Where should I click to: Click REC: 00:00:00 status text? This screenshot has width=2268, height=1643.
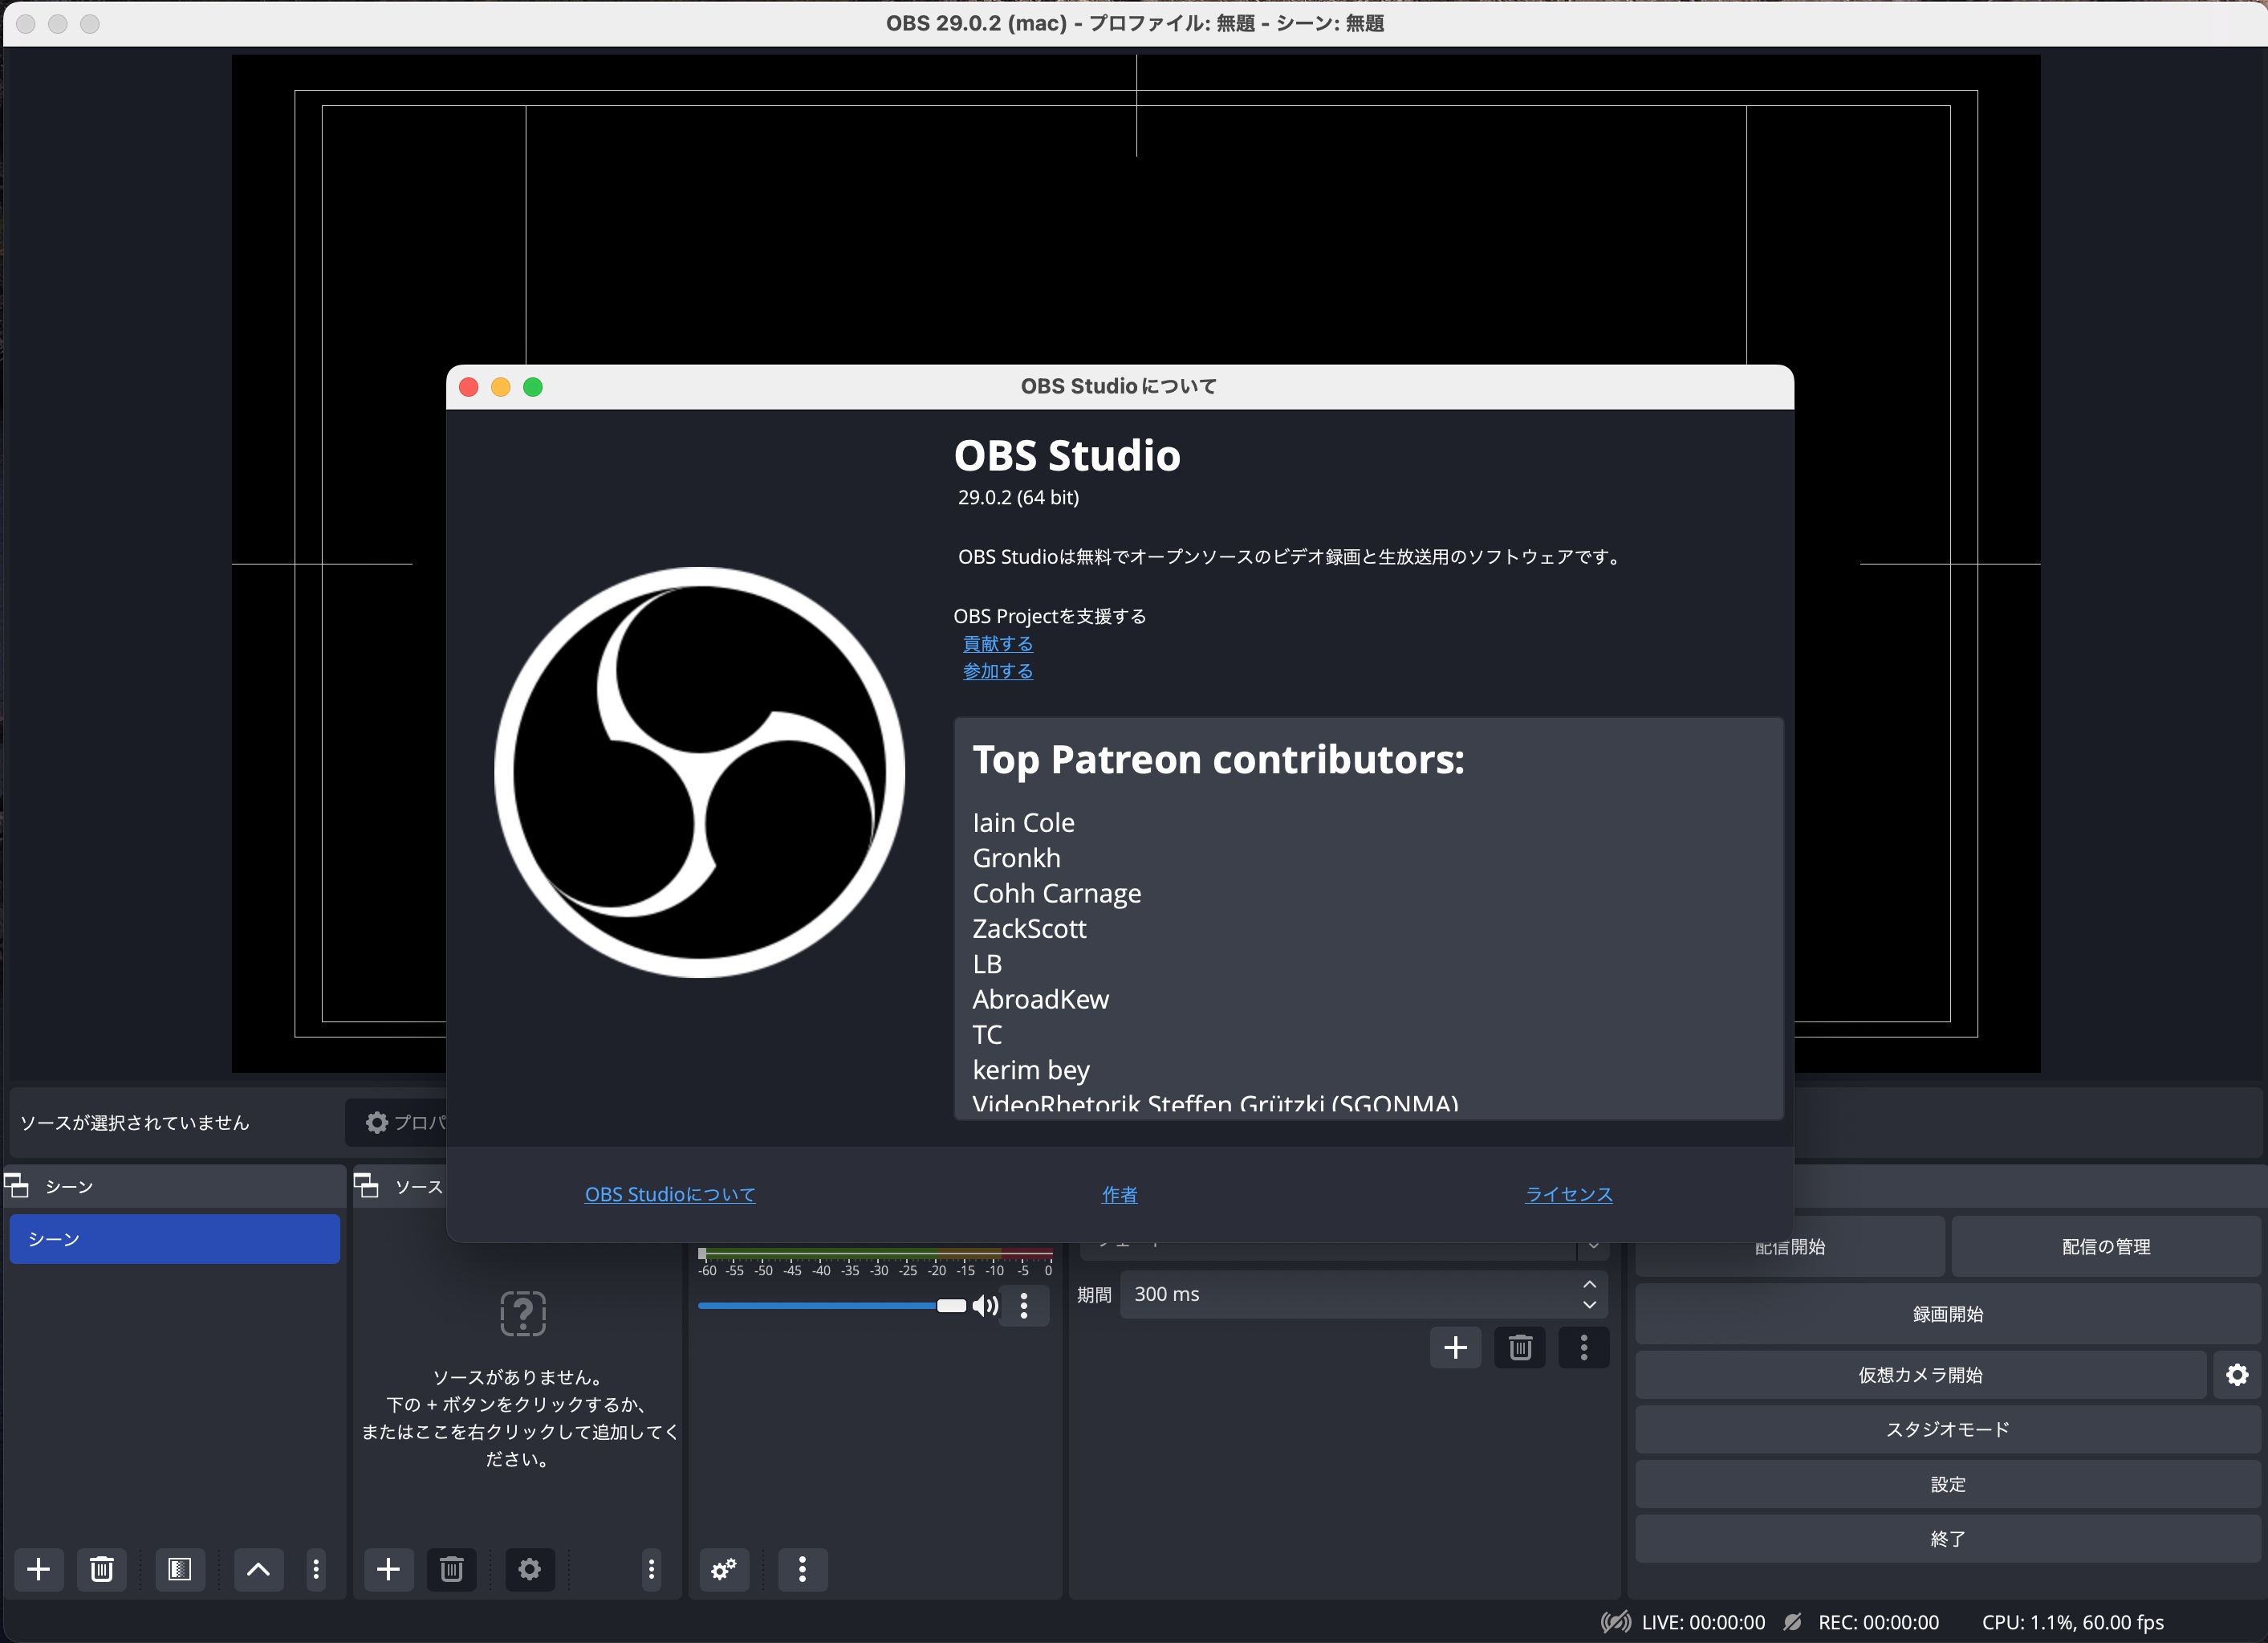point(1878,1622)
